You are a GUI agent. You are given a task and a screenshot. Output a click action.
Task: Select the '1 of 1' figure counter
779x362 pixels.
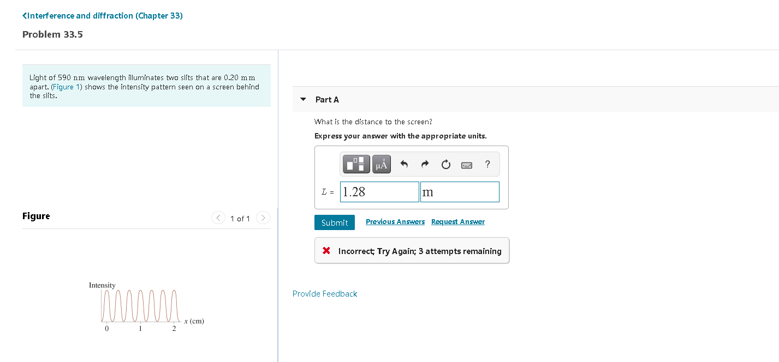coord(240,219)
